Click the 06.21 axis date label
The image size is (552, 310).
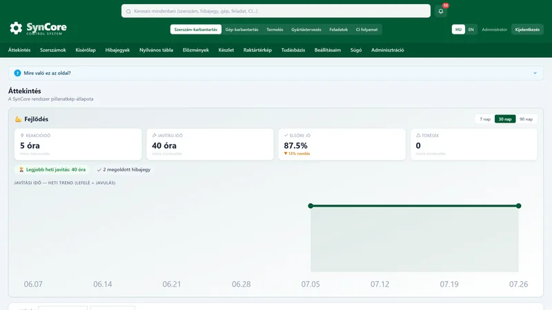(172, 284)
